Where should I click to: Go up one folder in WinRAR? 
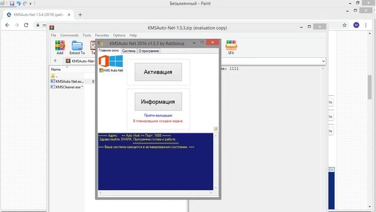(x=55, y=61)
